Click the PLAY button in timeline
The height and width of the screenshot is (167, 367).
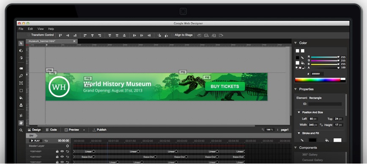[36, 141]
